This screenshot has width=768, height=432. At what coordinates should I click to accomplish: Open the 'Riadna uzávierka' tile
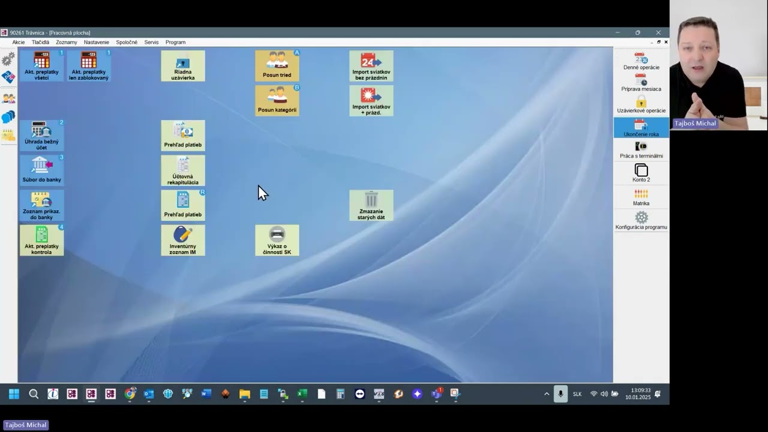[183, 66]
